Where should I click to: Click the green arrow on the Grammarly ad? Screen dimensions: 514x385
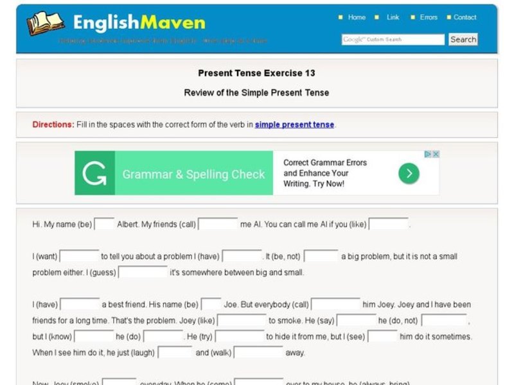point(407,173)
